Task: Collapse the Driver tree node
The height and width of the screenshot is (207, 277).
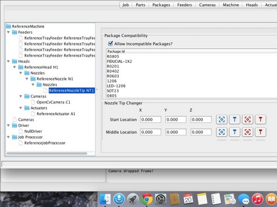Action: pos(8,125)
